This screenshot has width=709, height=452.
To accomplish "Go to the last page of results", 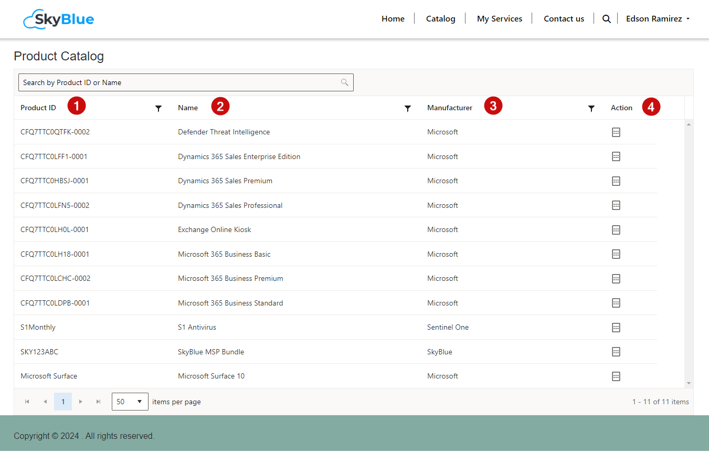I will (99, 402).
